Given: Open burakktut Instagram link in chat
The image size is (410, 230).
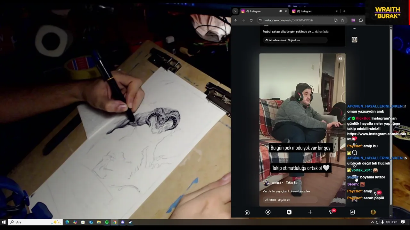Looking at the screenshot, I should pyautogui.click(x=377, y=136).
